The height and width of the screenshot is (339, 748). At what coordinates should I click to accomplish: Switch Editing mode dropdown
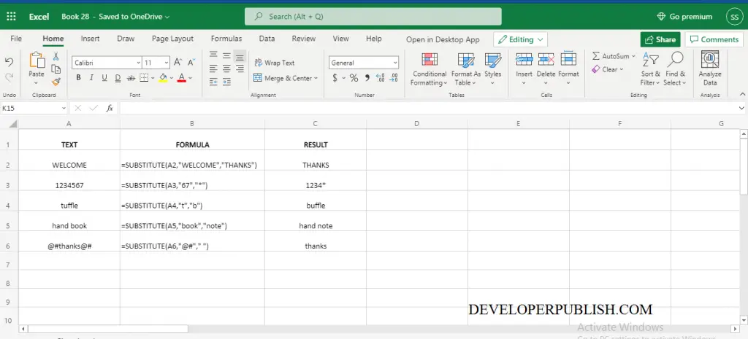pos(520,39)
